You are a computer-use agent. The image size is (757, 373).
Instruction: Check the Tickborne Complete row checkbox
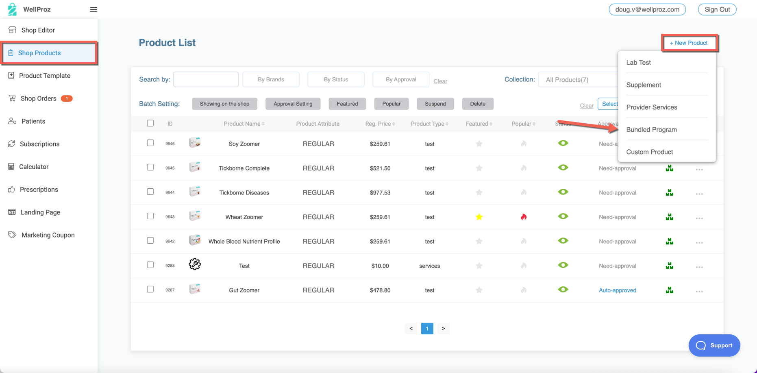pyautogui.click(x=150, y=167)
